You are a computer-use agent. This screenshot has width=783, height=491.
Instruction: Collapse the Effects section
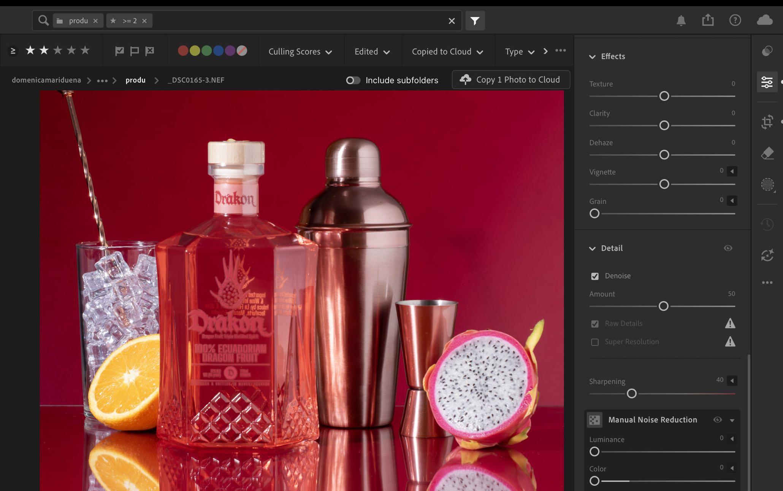point(592,57)
